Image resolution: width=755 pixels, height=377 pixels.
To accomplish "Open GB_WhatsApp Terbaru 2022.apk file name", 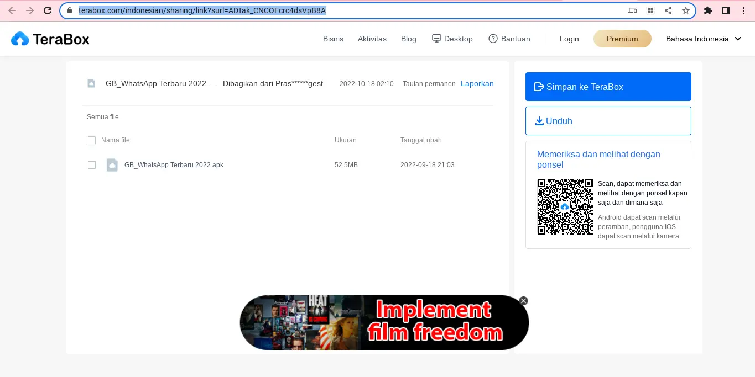I will 174,165.
